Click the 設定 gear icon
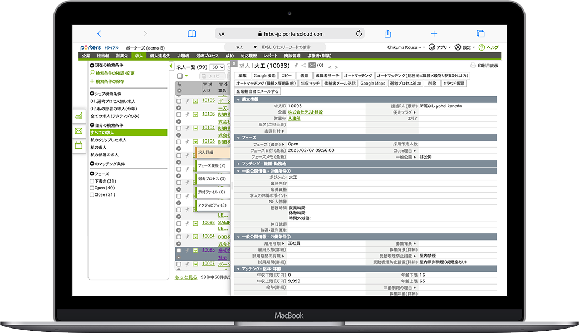Viewport: 579px width, 333px height. (458, 47)
